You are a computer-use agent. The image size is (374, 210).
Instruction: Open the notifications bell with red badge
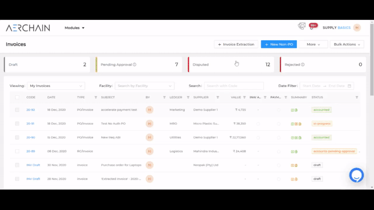pos(313,26)
